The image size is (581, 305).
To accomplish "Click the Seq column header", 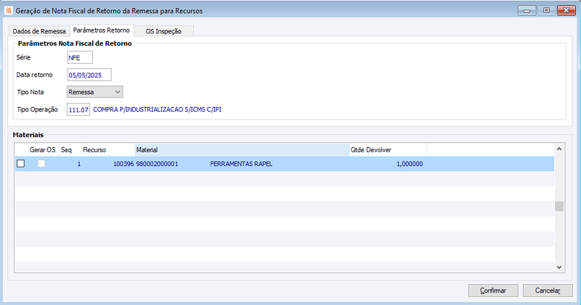I will (x=70, y=150).
